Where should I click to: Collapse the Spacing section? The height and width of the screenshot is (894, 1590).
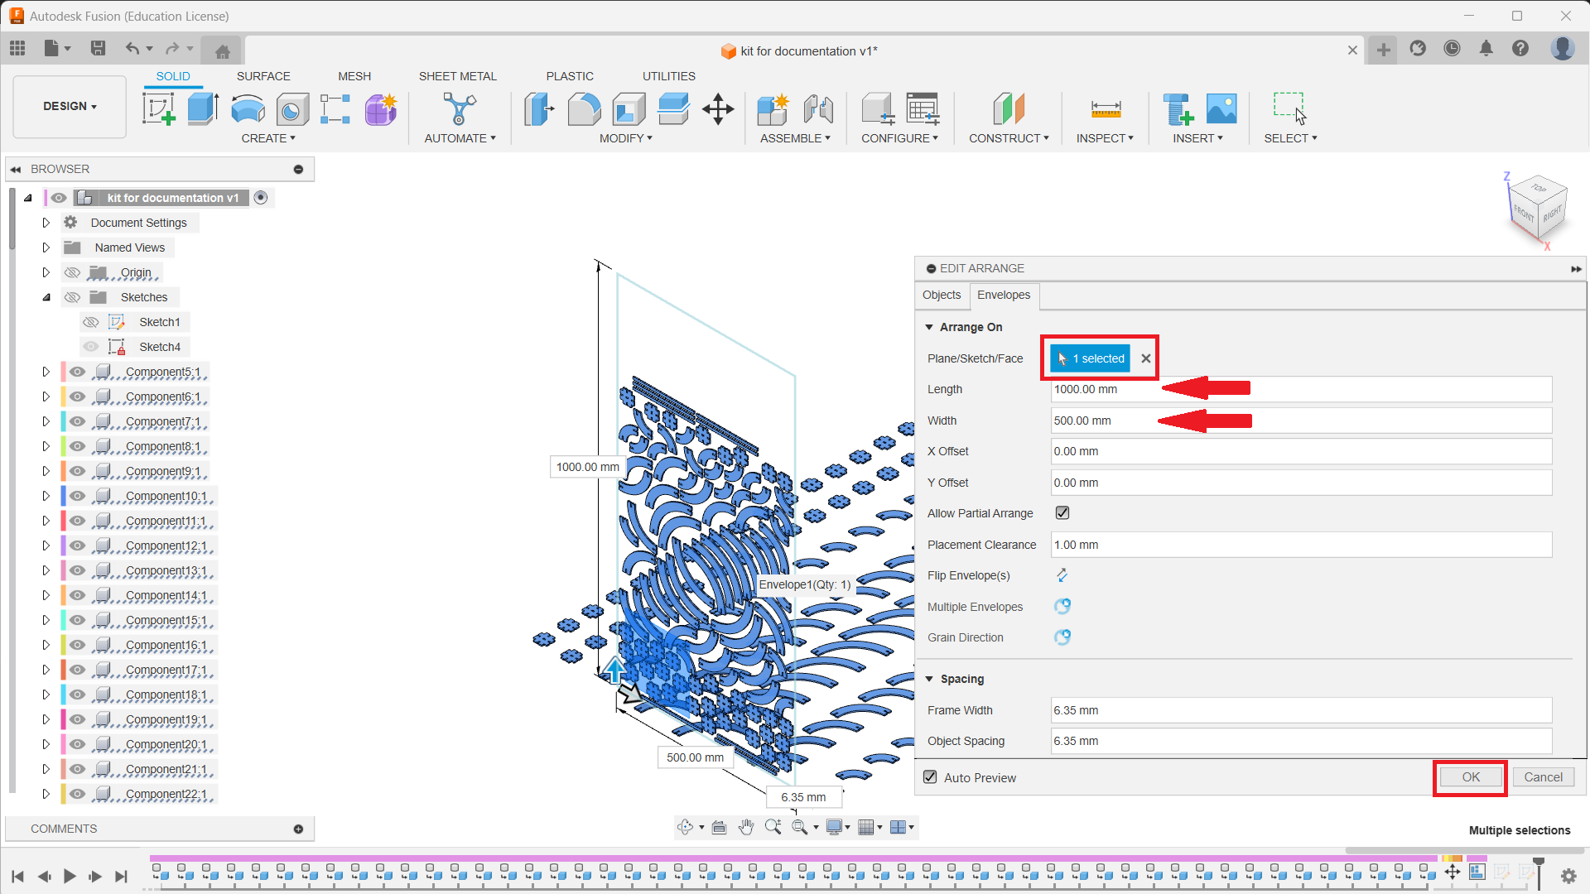coord(929,679)
